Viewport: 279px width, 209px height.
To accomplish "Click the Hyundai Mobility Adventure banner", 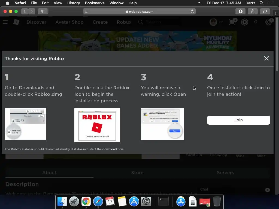I will click(x=137, y=41).
